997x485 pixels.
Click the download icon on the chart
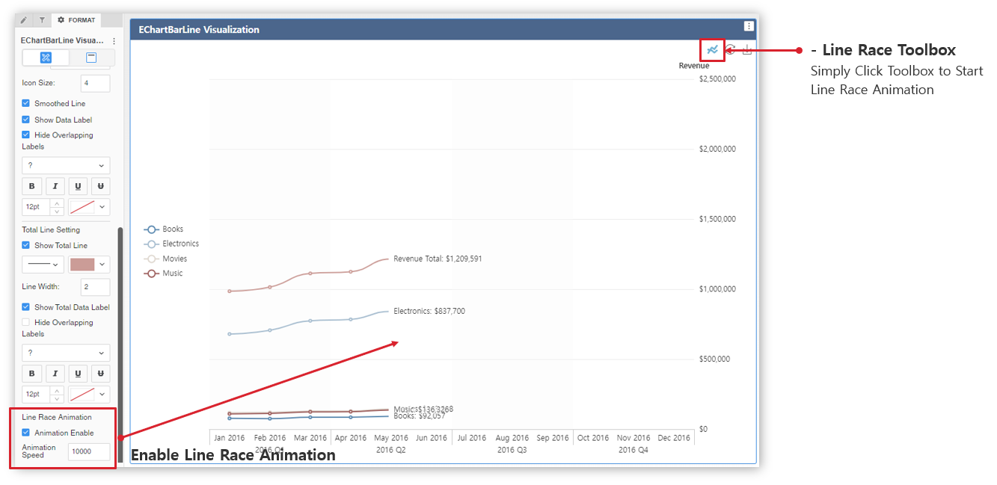pyautogui.click(x=747, y=49)
